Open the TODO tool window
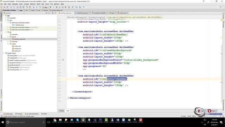 [x=44, y=114]
